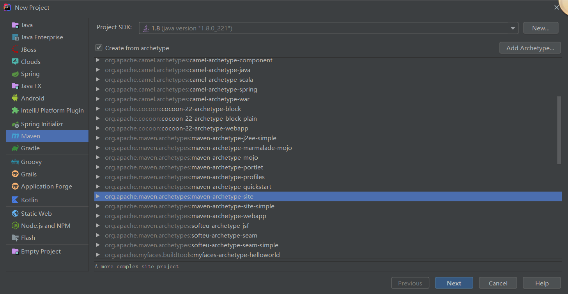Click archetype list vertical scrollbar
The image size is (568, 294).
559,130
